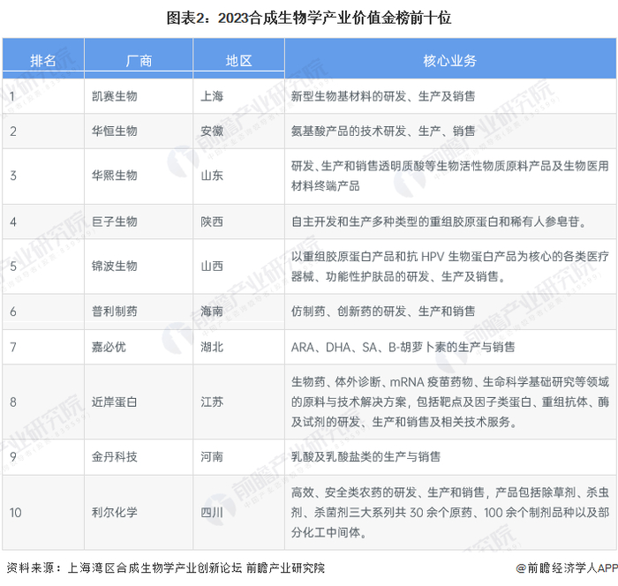Select the company cell '普利制药'

tap(114, 312)
